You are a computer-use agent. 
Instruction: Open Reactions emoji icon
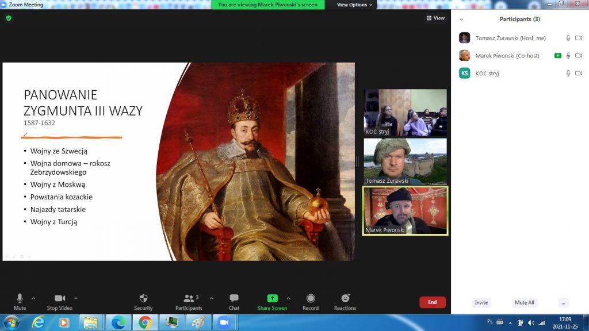click(x=345, y=299)
